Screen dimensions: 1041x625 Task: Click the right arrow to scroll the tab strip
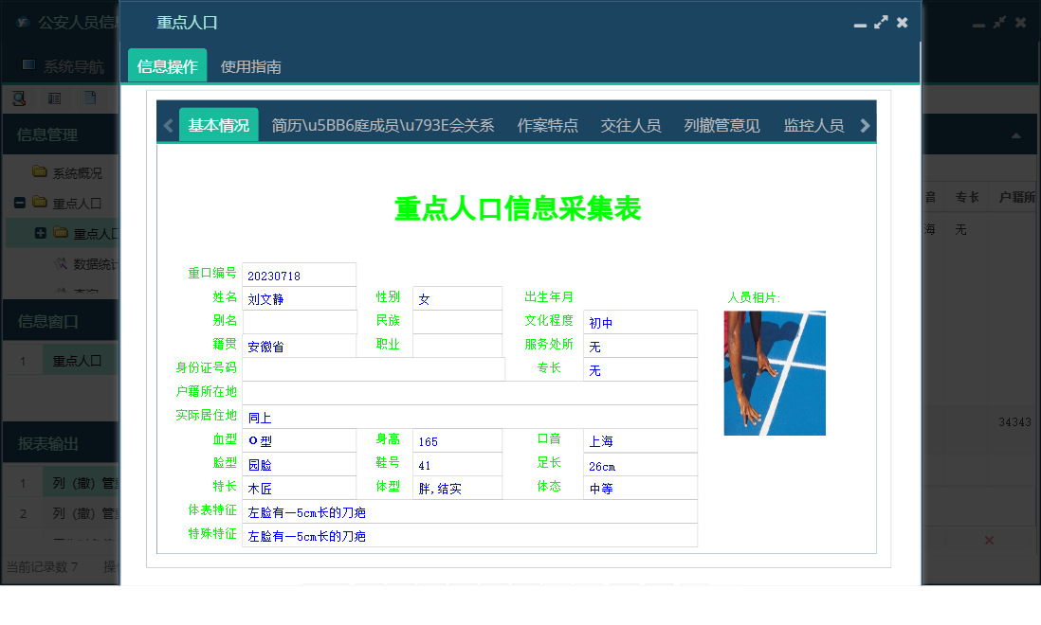click(864, 124)
